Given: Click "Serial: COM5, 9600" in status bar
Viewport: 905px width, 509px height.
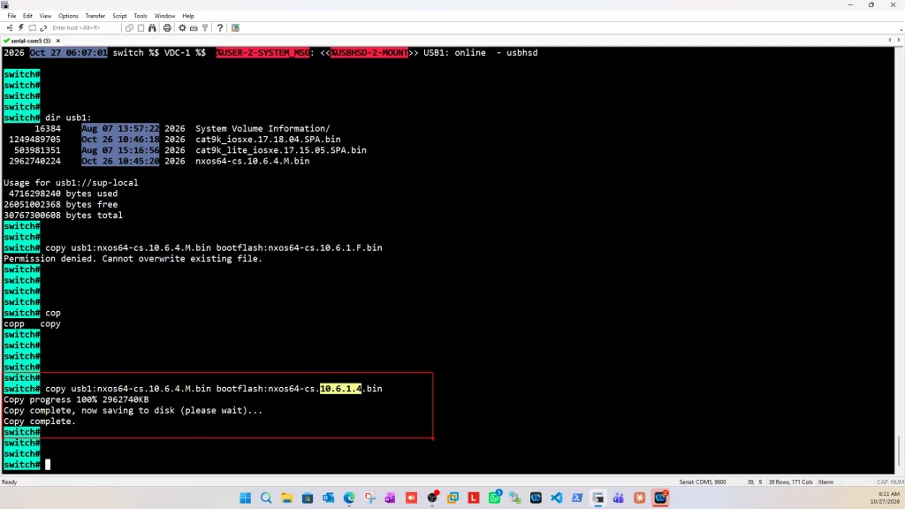Looking at the screenshot, I should pos(703,482).
